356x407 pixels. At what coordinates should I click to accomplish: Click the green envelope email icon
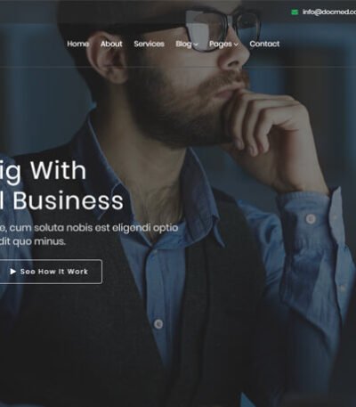click(295, 12)
